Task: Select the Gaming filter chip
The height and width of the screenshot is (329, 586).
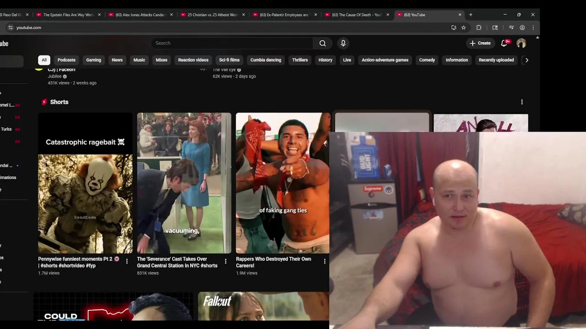Action: point(93,60)
